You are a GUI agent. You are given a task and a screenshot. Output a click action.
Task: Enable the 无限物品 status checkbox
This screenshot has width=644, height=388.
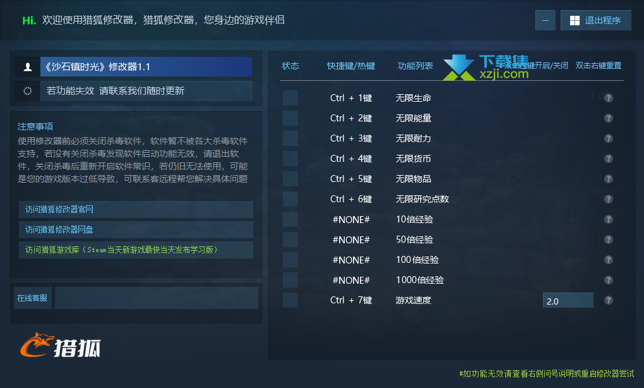click(x=290, y=178)
